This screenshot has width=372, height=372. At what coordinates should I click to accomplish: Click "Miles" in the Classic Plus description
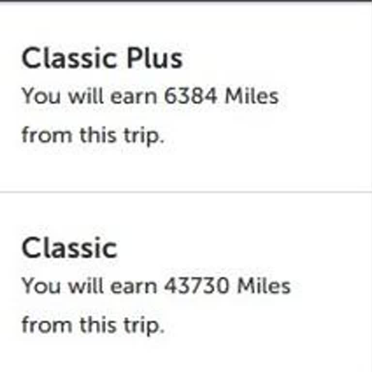pyautogui.click(x=251, y=96)
